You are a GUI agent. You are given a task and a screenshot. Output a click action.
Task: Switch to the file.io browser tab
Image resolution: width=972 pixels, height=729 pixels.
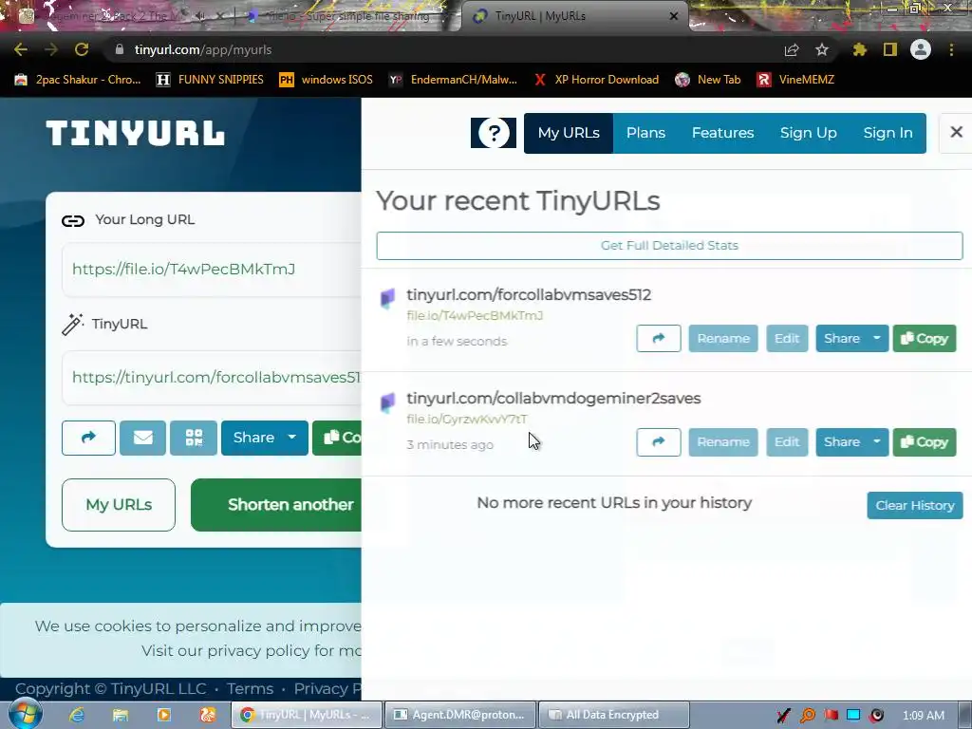click(347, 16)
